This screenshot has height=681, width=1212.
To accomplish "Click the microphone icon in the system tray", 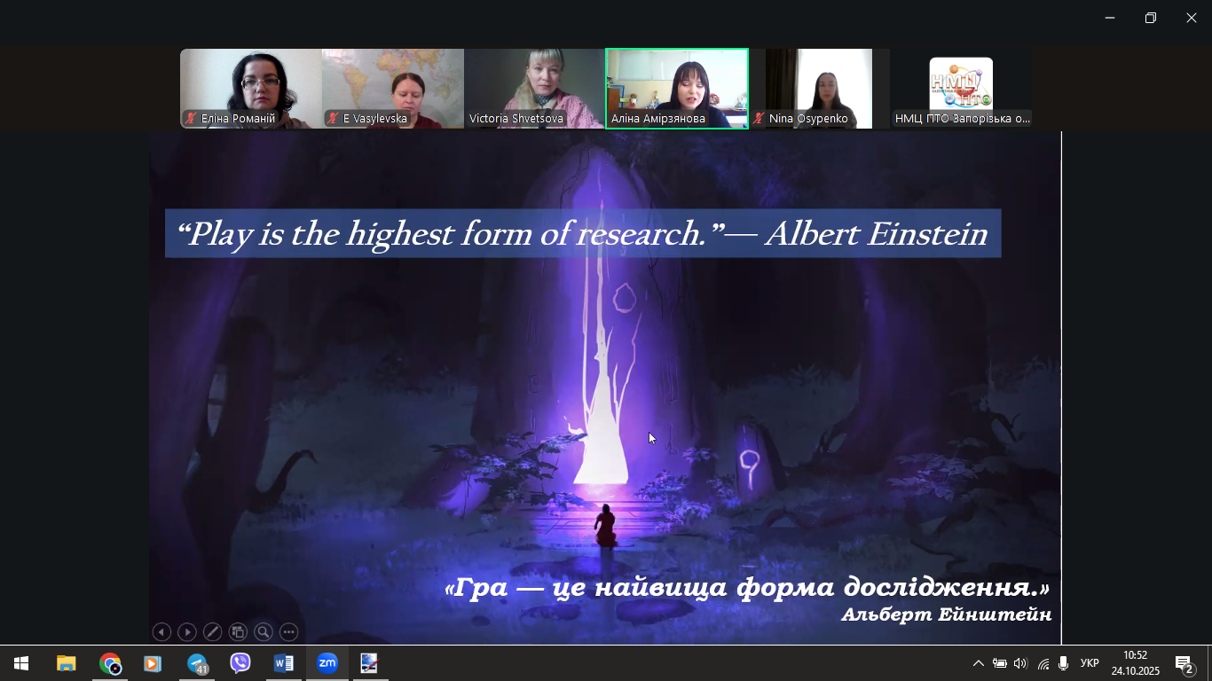I will pyautogui.click(x=1063, y=663).
